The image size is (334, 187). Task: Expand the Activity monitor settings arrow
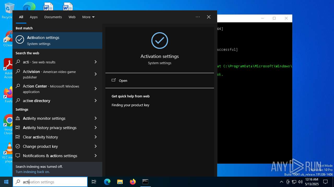(96, 118)
